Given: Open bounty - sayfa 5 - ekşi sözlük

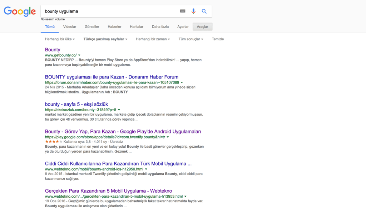Looking at the screenshot, I should 76,104.
